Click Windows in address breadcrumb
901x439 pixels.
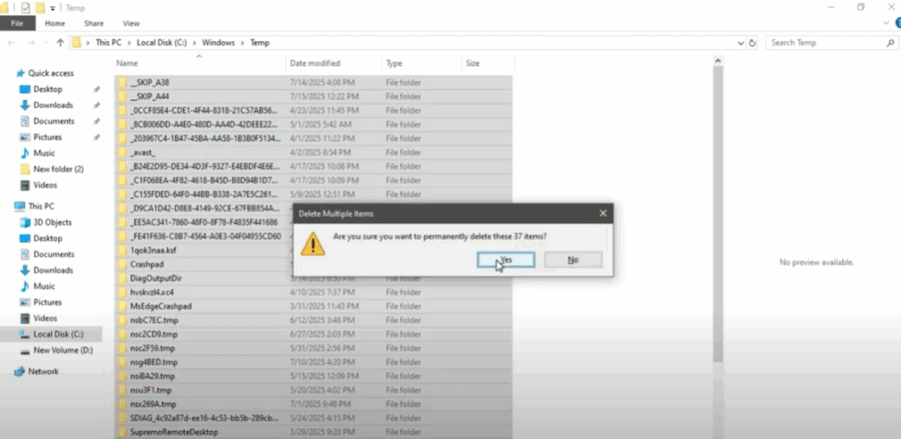tap(218, 42)
